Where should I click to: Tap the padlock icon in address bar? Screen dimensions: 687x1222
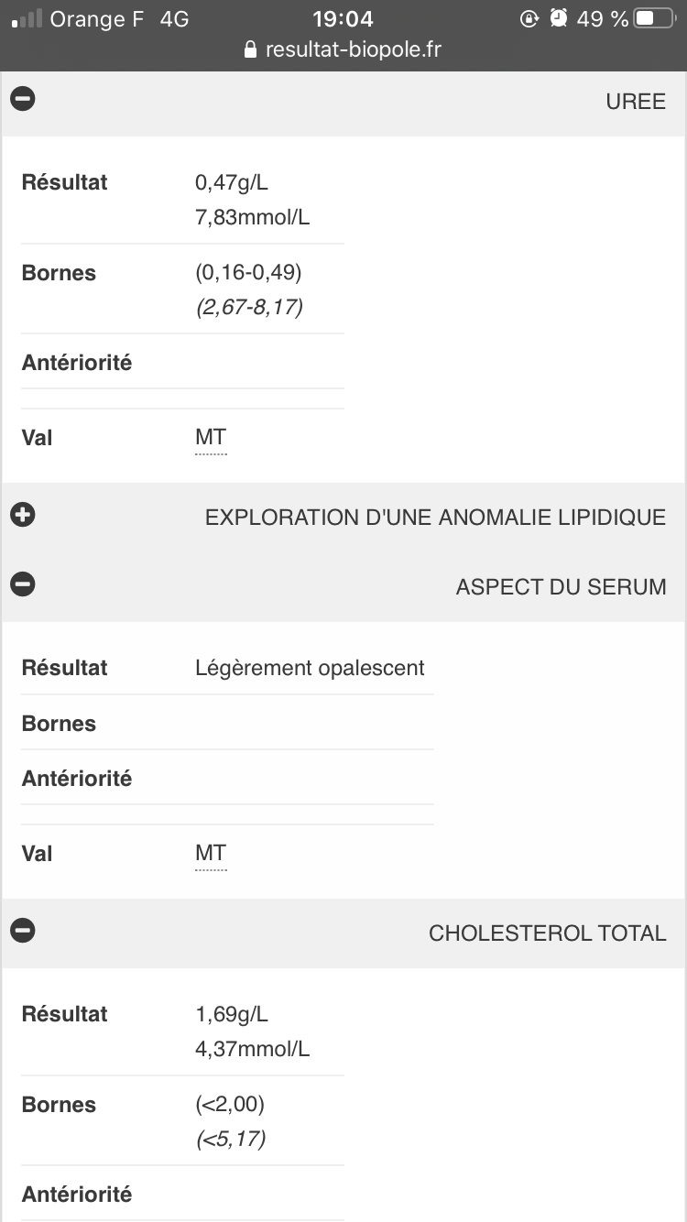251,50
